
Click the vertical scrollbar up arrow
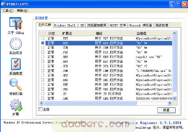coord(174,33)
